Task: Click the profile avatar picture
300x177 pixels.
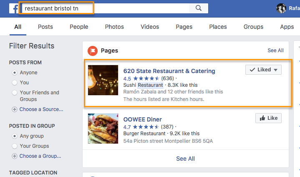Action: 282,8
